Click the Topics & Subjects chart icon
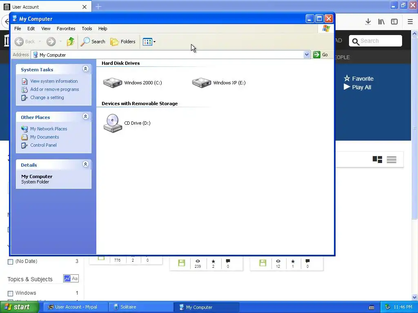 (67, 278)
